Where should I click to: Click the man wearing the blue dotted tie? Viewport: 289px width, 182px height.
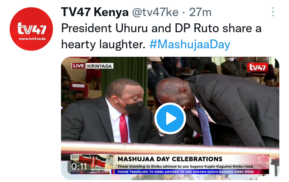click(x=218, y=109)
